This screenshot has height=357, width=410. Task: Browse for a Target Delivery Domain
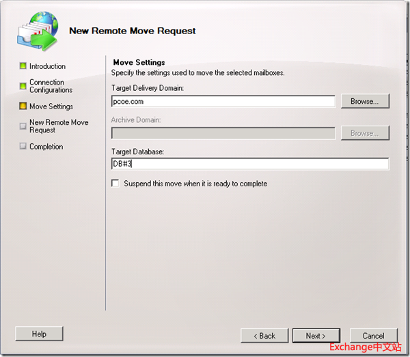click(365, 101)
